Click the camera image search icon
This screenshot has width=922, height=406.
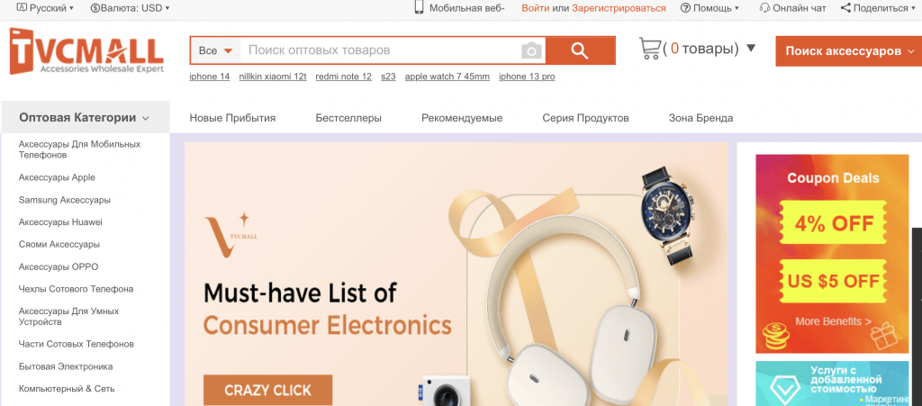531,50
